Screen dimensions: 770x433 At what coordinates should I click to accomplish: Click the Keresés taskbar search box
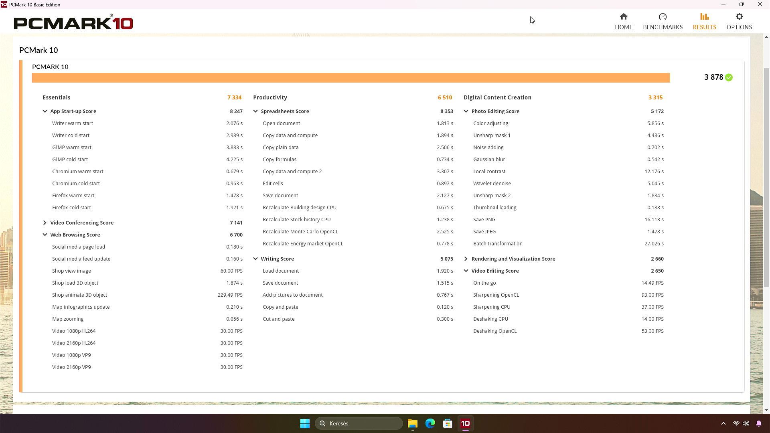[x=359, y=423]
